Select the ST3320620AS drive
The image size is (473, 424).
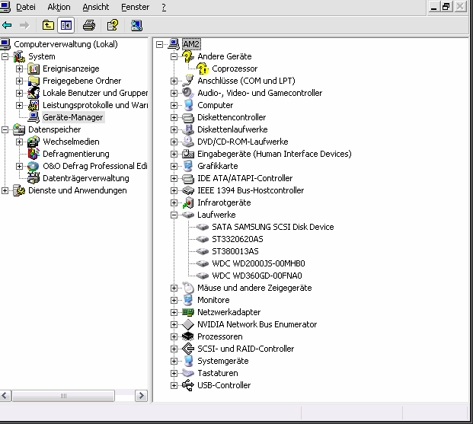point(238,239)
